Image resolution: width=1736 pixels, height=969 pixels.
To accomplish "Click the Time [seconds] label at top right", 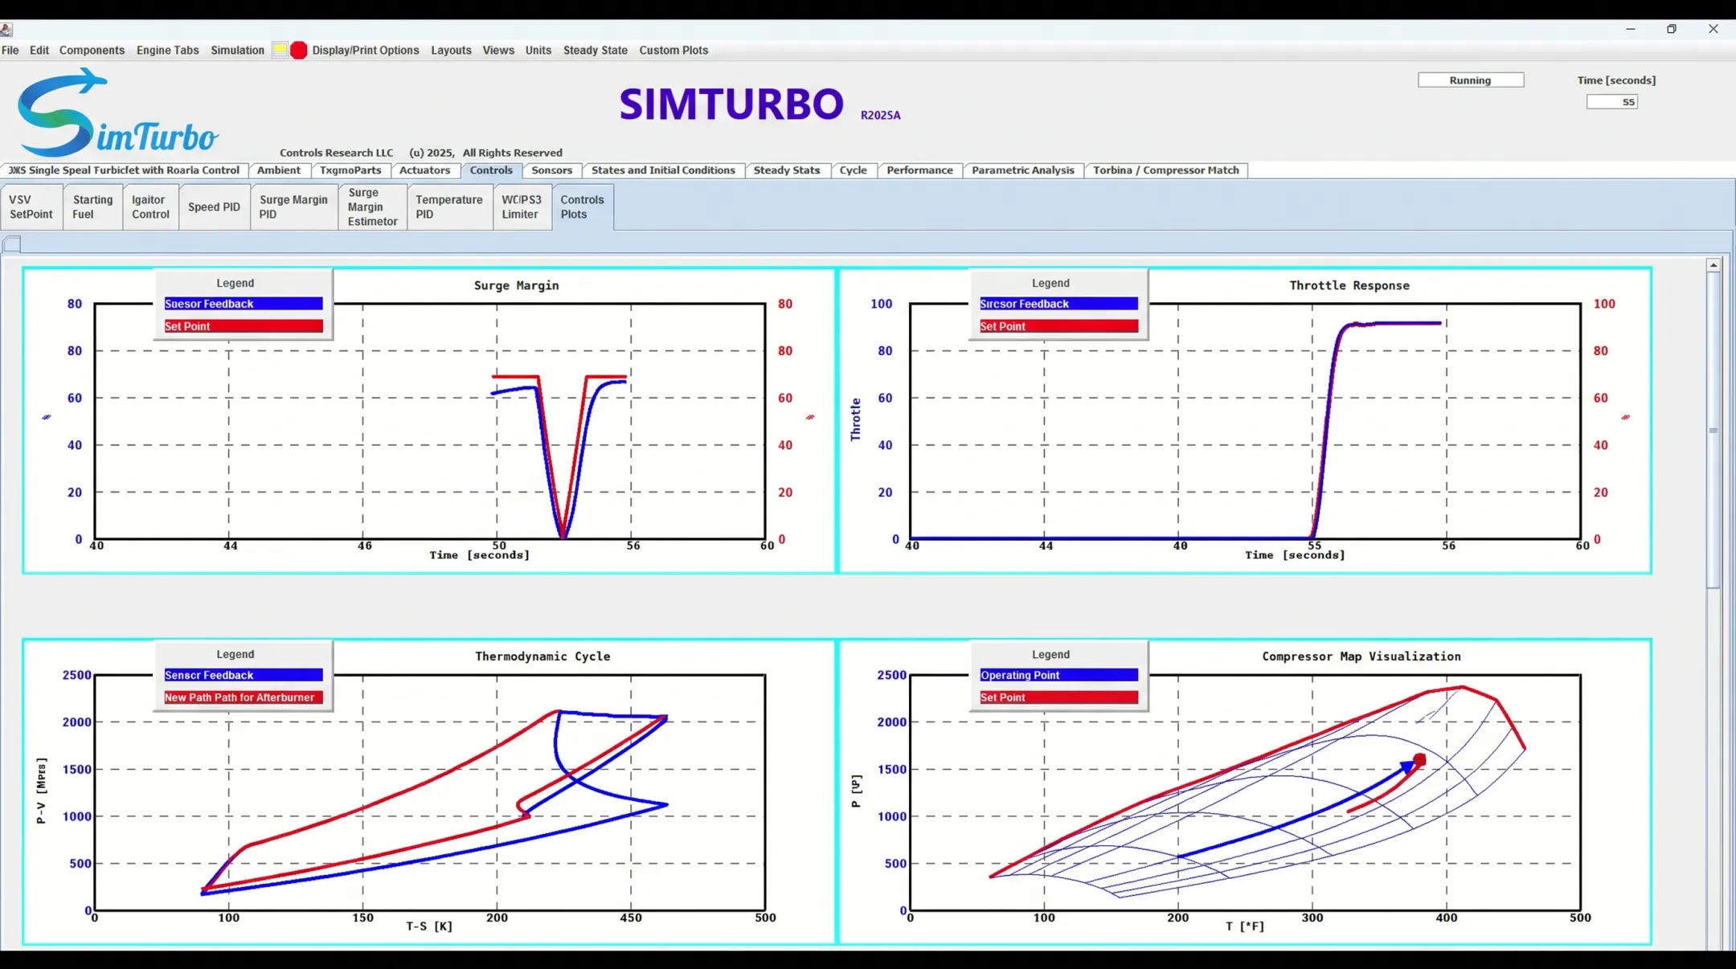I will [1616, 80].
